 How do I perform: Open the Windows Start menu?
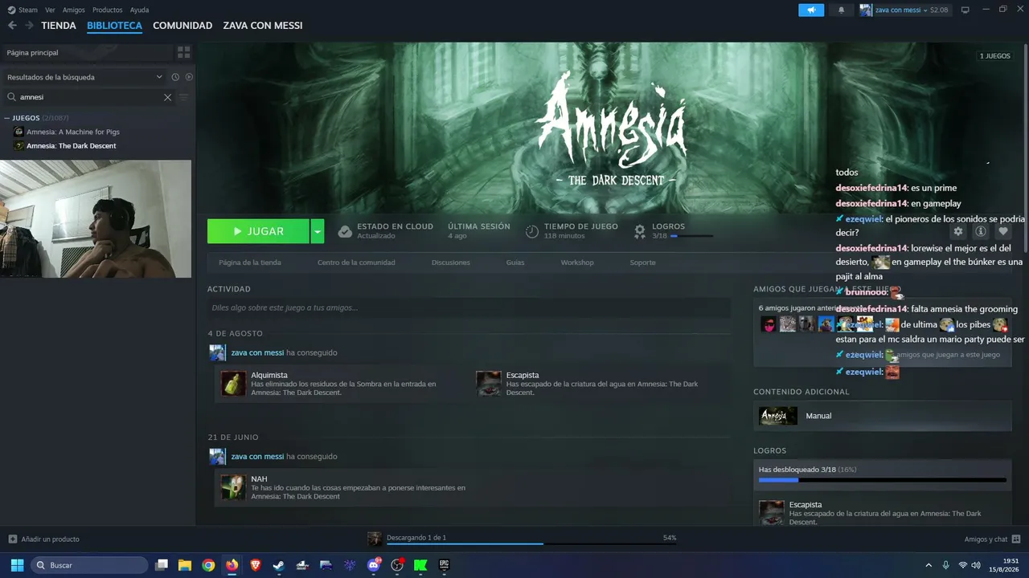[x=17, y=565]
